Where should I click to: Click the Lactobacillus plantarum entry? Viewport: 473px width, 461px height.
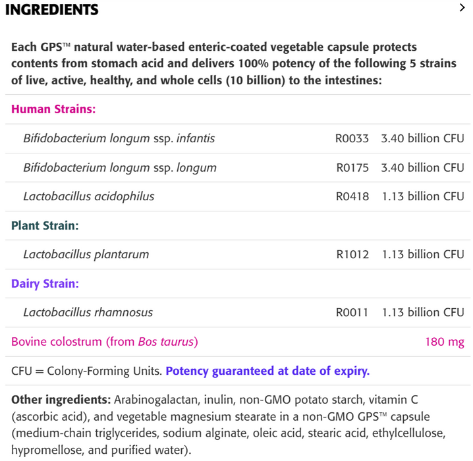pos(86,254)
